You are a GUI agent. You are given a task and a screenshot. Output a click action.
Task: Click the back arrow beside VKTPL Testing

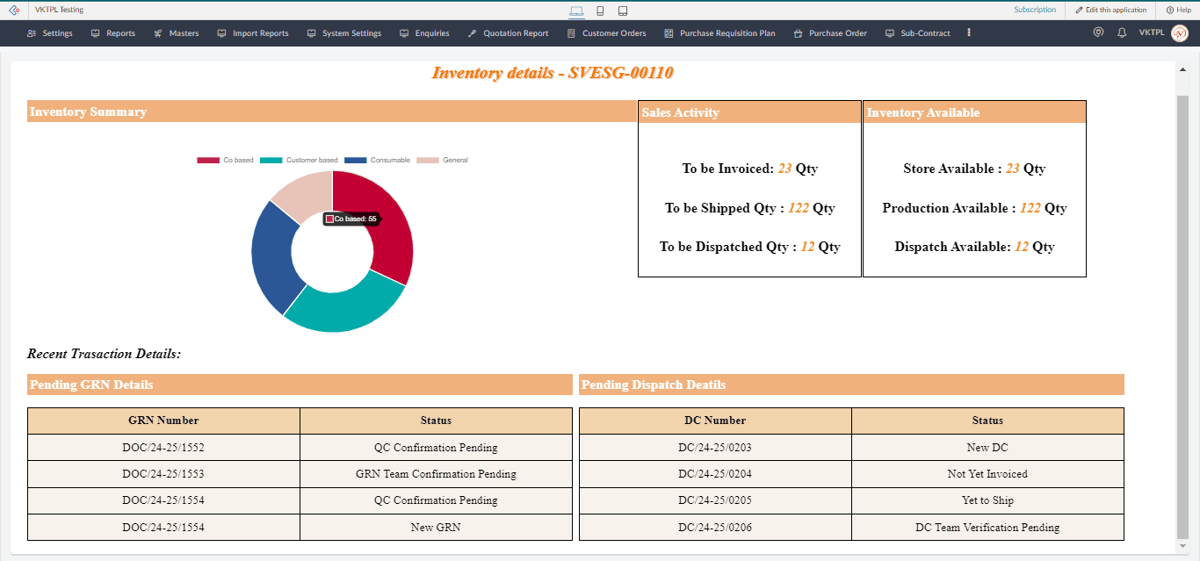point(12,10)
